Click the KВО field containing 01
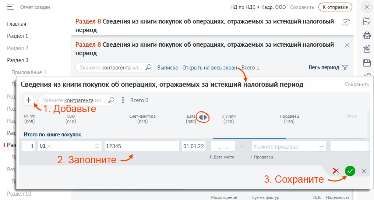Screen dimensions: 374x200 pyautogui.click(x=70, y=146)
